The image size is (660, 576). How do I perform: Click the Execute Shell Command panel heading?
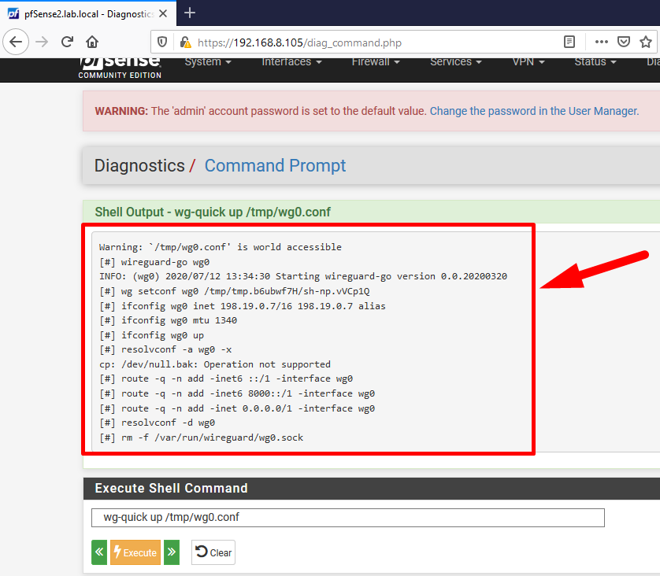click(x=171, y=488)
